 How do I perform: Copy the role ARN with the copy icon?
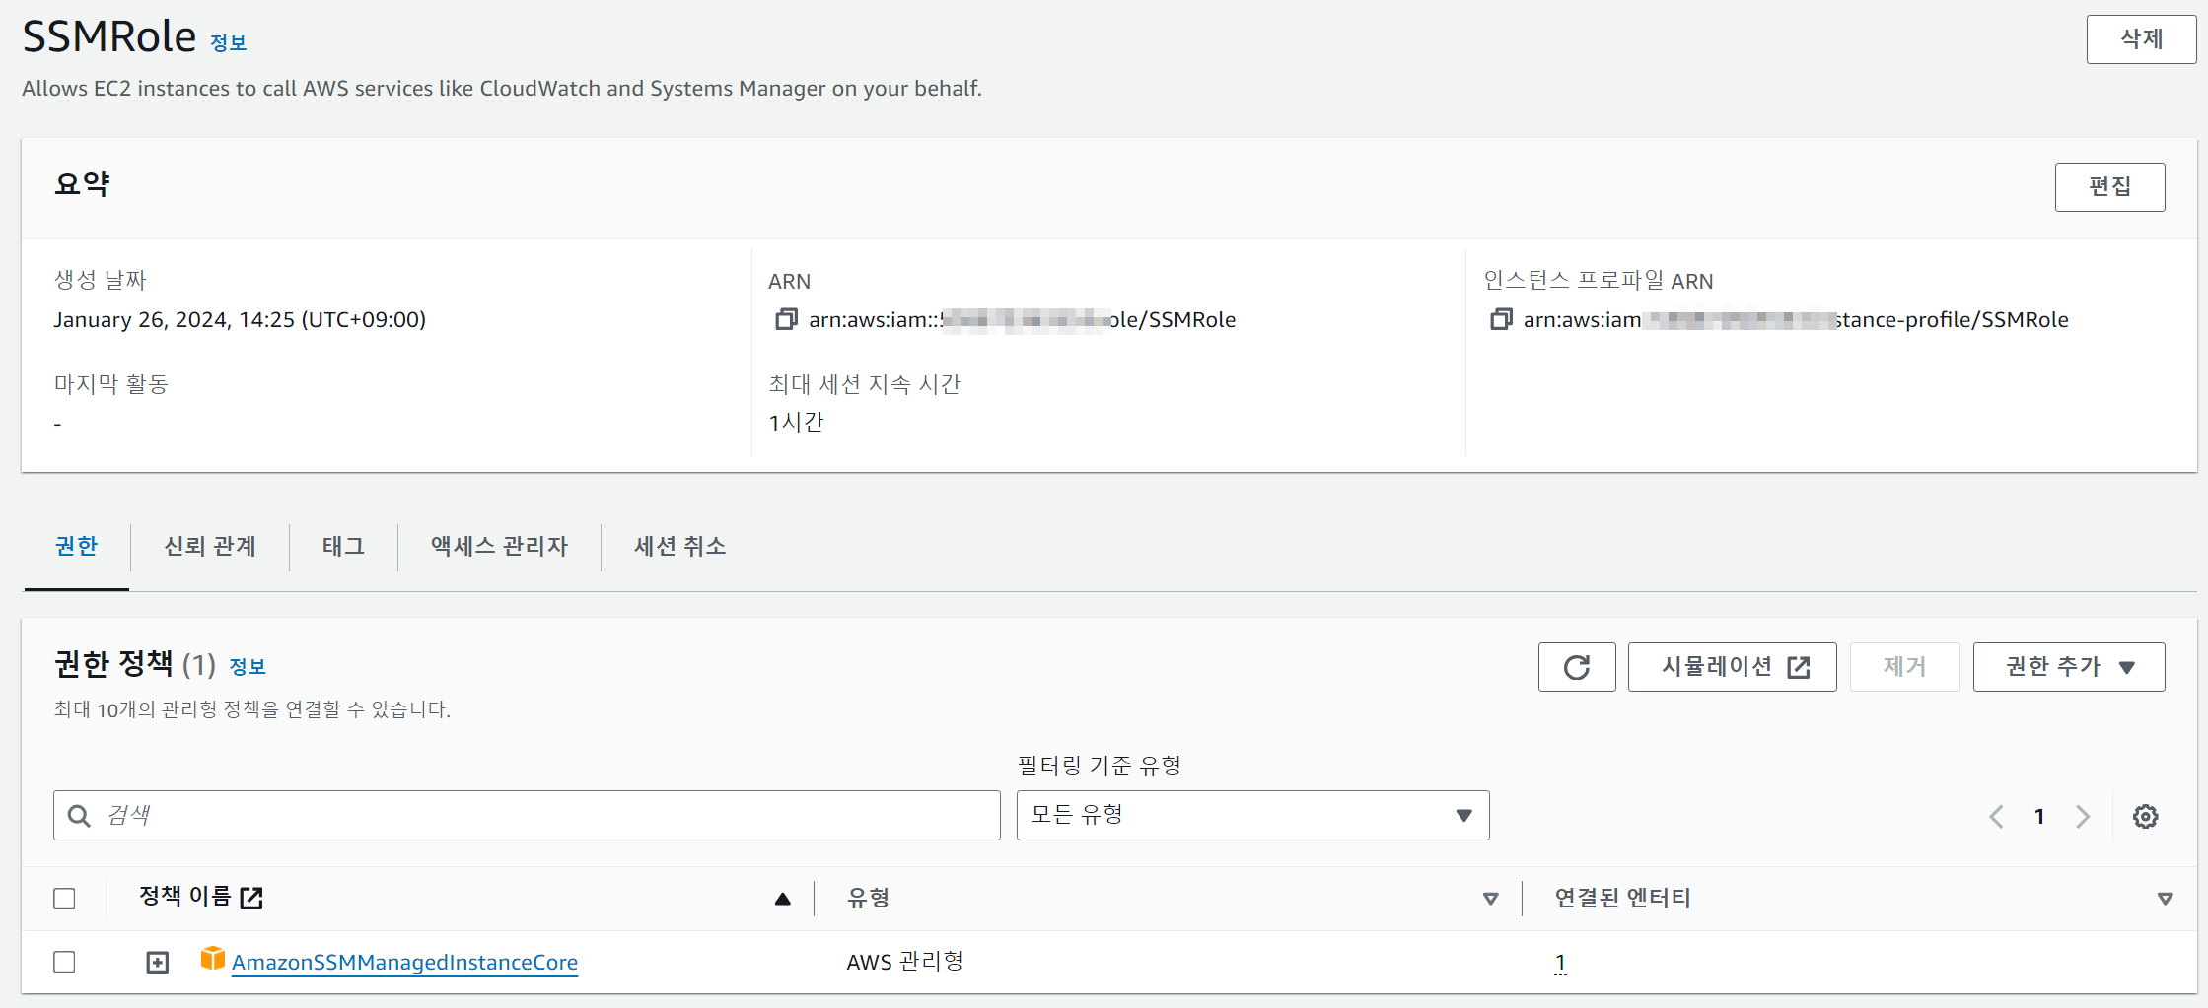pos(786,319)
